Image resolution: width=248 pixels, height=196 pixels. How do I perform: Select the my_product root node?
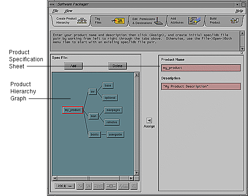tap(72, 110)
